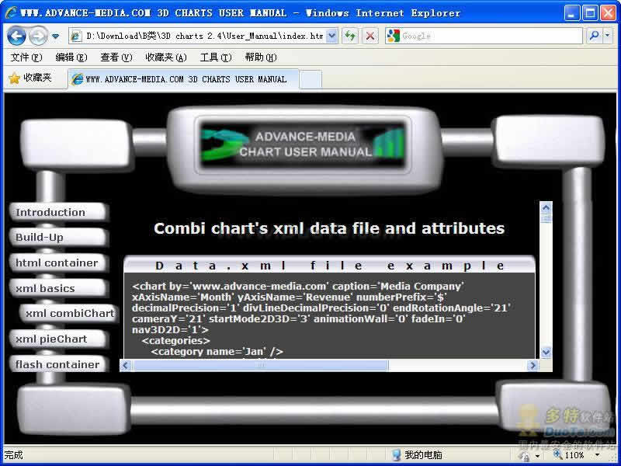Open the recent pages dropdown arrow
621x466 pixels.
(x=55, y=37)
